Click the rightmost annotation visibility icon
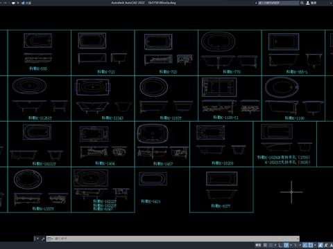Viewport: 333px width, 249px height. [331, 245]
